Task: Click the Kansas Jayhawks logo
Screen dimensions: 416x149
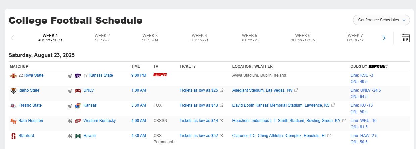Action: tap(78, 106)
